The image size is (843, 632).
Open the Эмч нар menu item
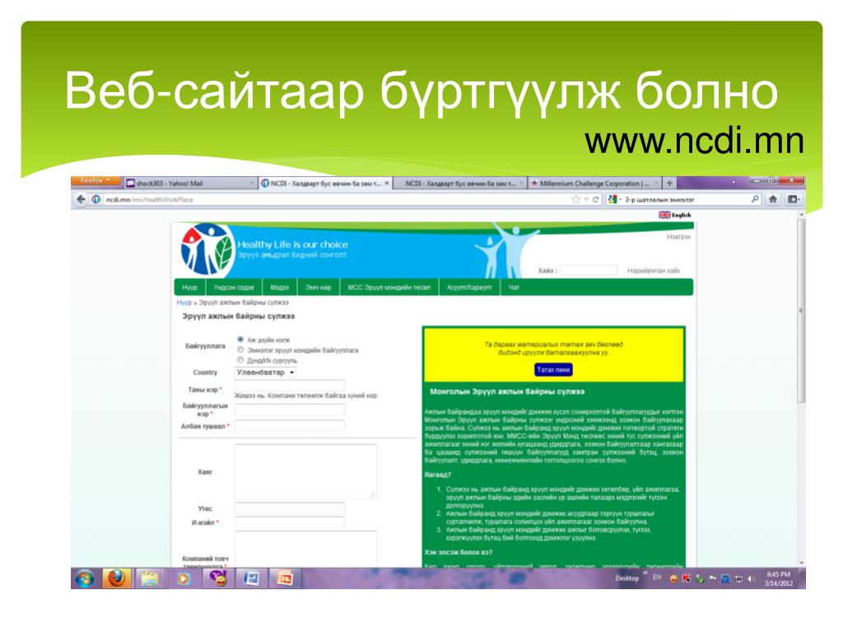click(319, 287)
